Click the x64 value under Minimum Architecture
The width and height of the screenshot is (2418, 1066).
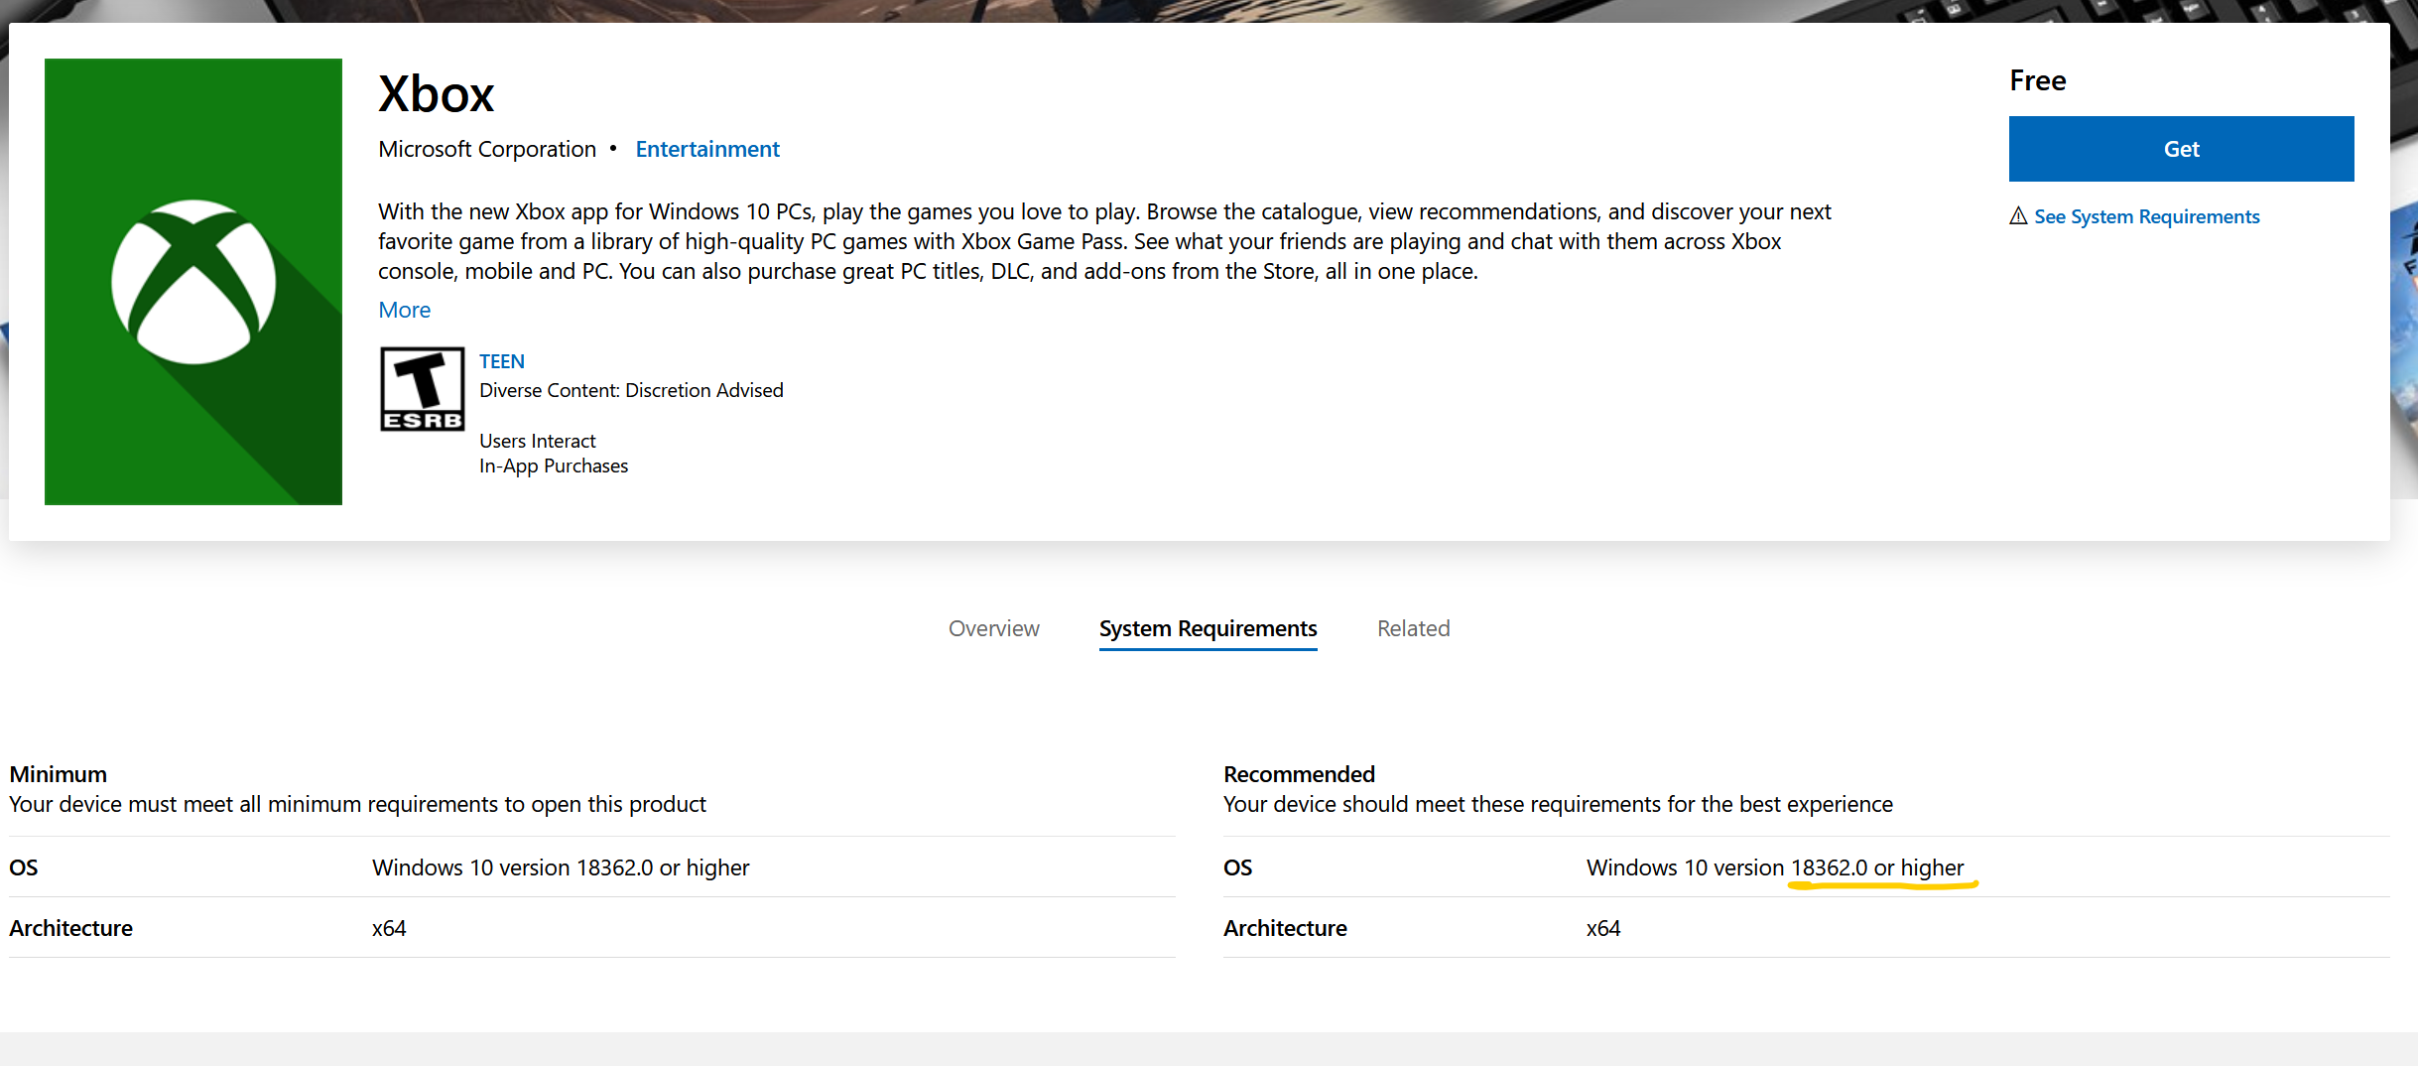(389, 928)
